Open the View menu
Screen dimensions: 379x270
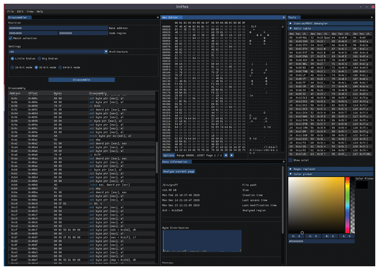[30, 11]
